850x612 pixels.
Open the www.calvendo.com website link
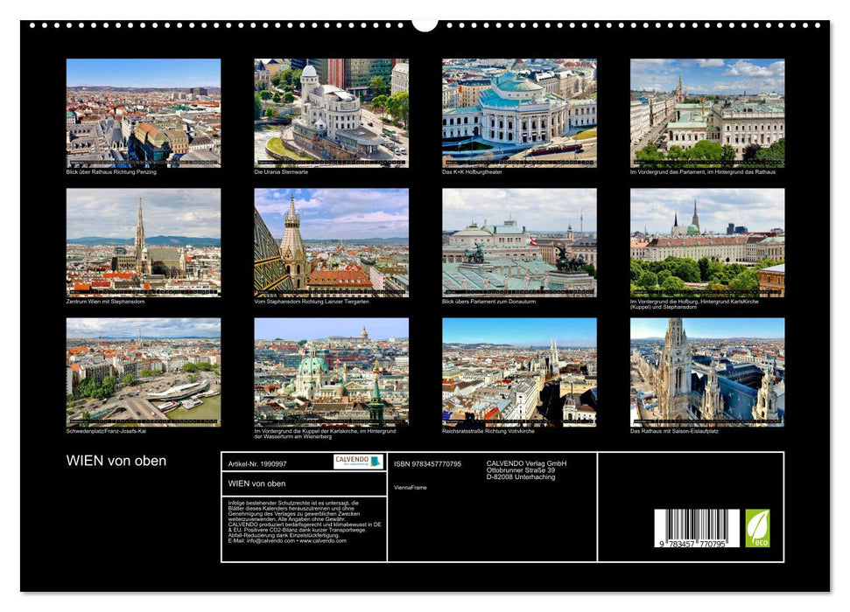pos(322,542)
